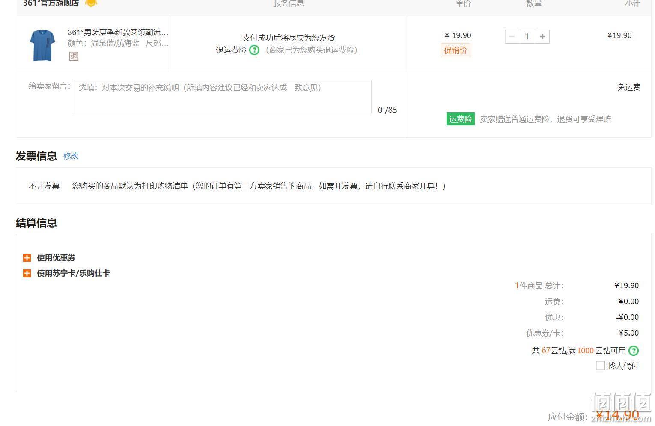The image size is (655, 426).
Task: Click the 修改 link beside 发票信息
Action: tap(71, 156)
